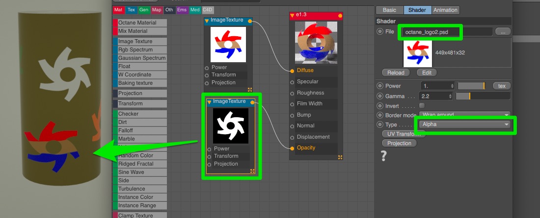Toggle the Border mode radio dot

coord(380,115)
